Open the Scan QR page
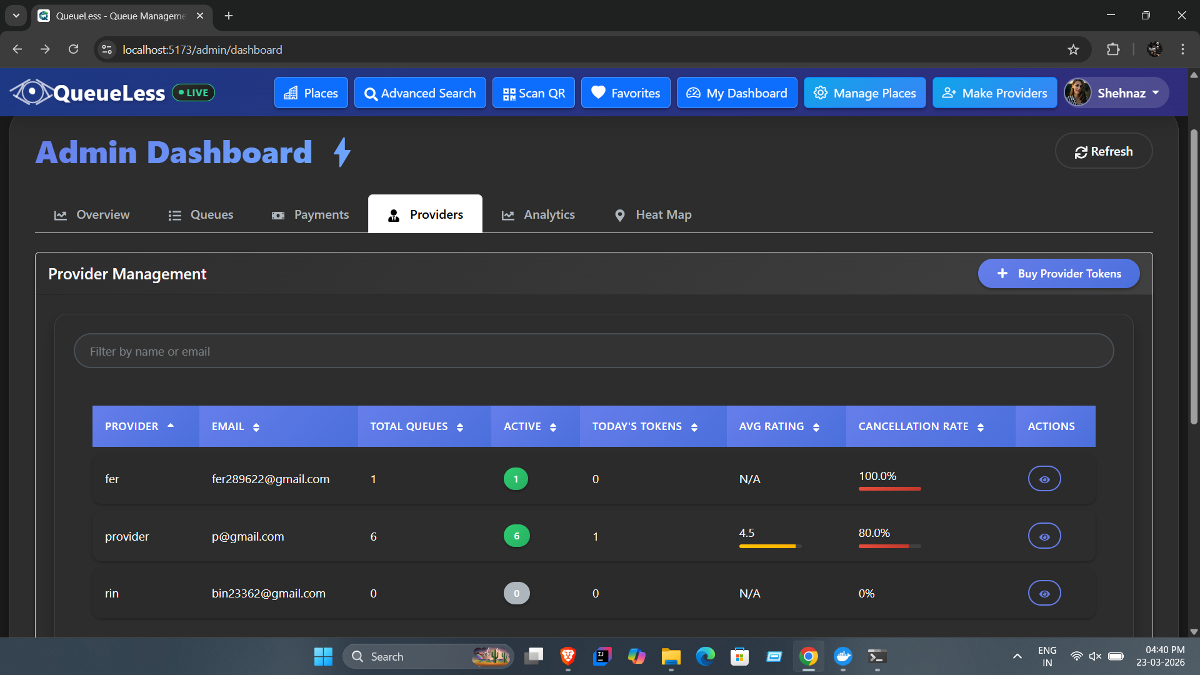The width and height of the screenshot is (1200, 675). 534,92
